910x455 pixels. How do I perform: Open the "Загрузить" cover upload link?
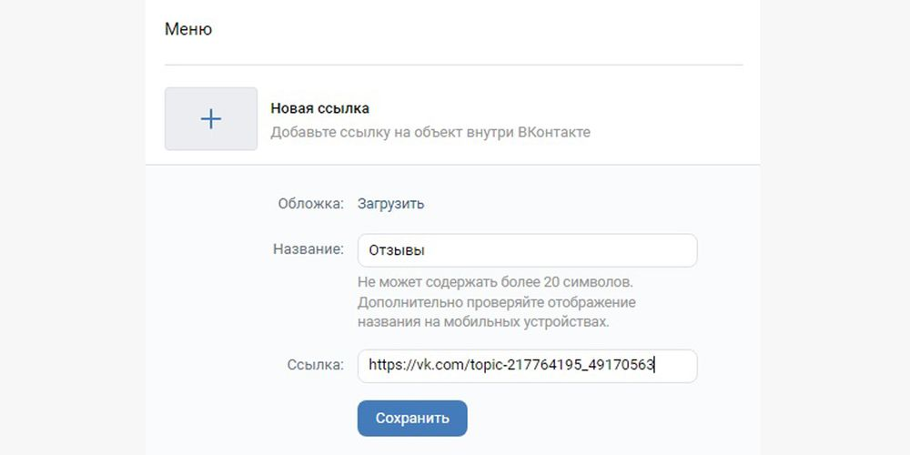click(390, 204)
